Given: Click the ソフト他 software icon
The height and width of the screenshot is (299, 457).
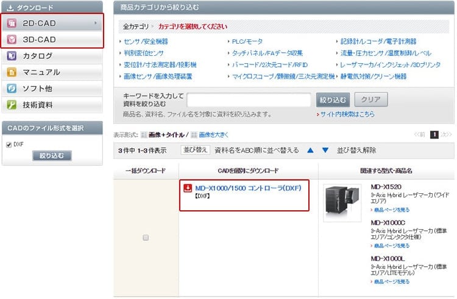Looking at the screenshot, I should 12,89.
